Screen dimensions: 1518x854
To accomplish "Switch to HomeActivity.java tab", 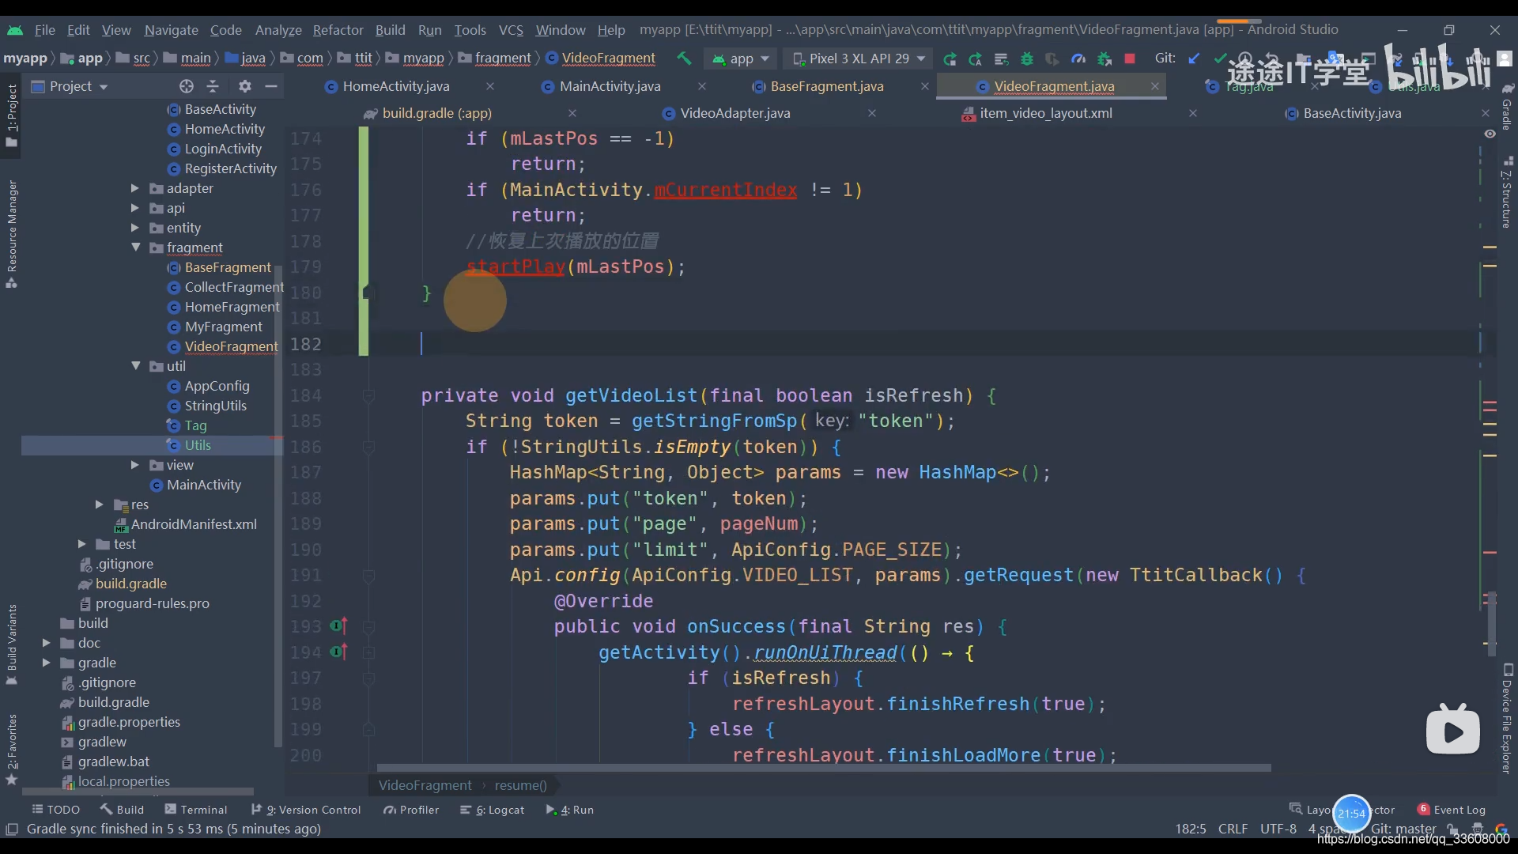I will tap(396, 86).
